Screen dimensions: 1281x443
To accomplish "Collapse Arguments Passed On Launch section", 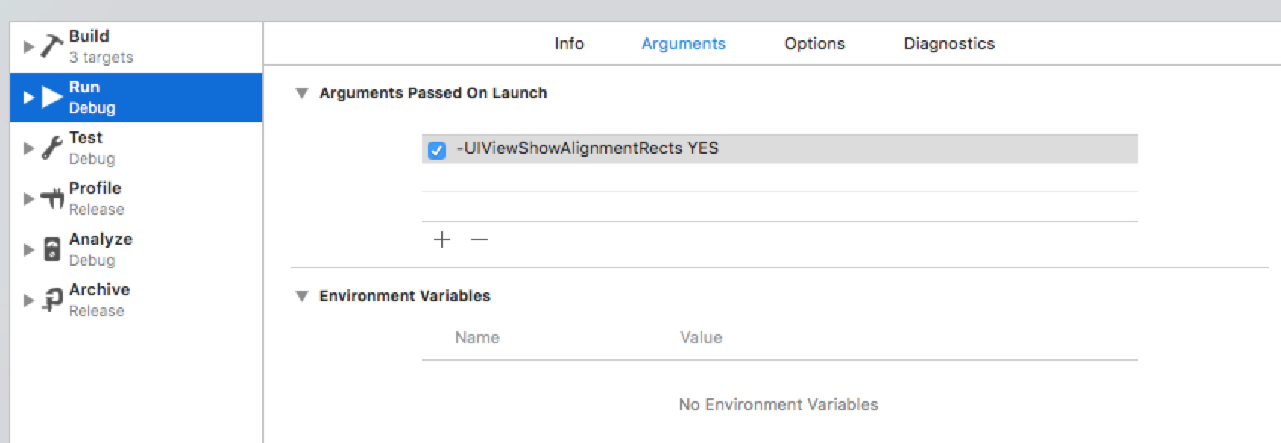I will (x=302, y=93).
